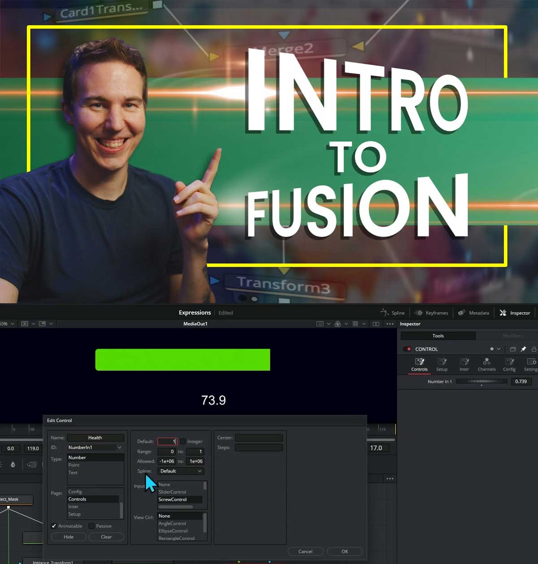Switch to the Modifiers tab in Inspector
Image resolution: width=538 pixels, height=564 pixels.
(x=512, y=336)
